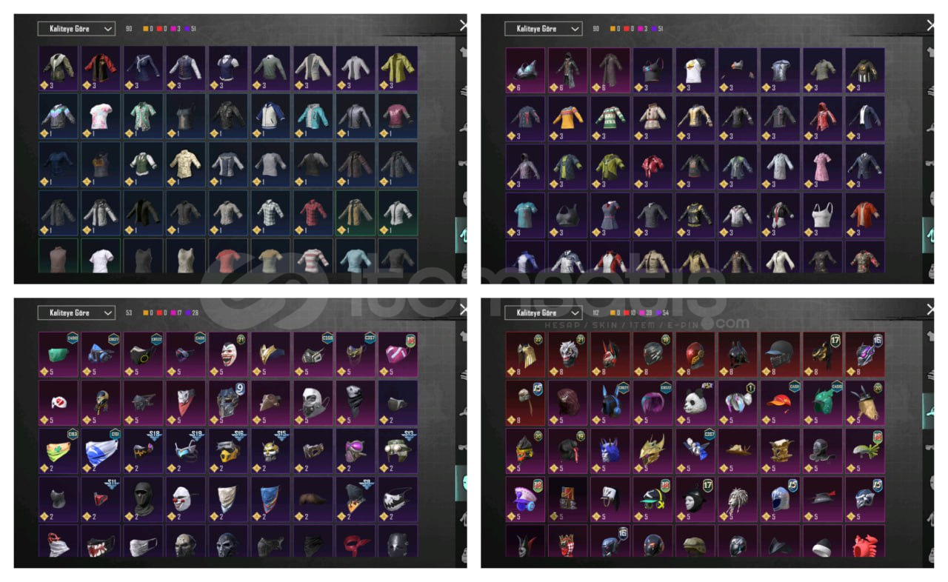Select the panda head helmet item
Viewport: 948px width, 582px height.
(x=695, y=403)
